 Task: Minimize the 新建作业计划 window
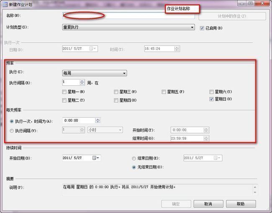[x=242, y=3]
